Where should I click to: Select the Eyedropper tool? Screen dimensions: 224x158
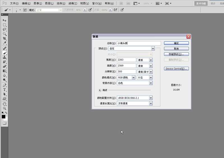[x=4, y=43]
